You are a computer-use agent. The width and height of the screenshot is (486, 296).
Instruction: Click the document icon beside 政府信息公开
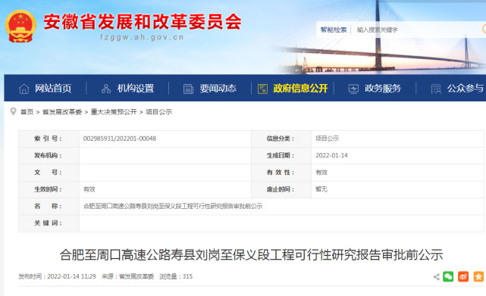pyautogui.click(x=262, y=89)
